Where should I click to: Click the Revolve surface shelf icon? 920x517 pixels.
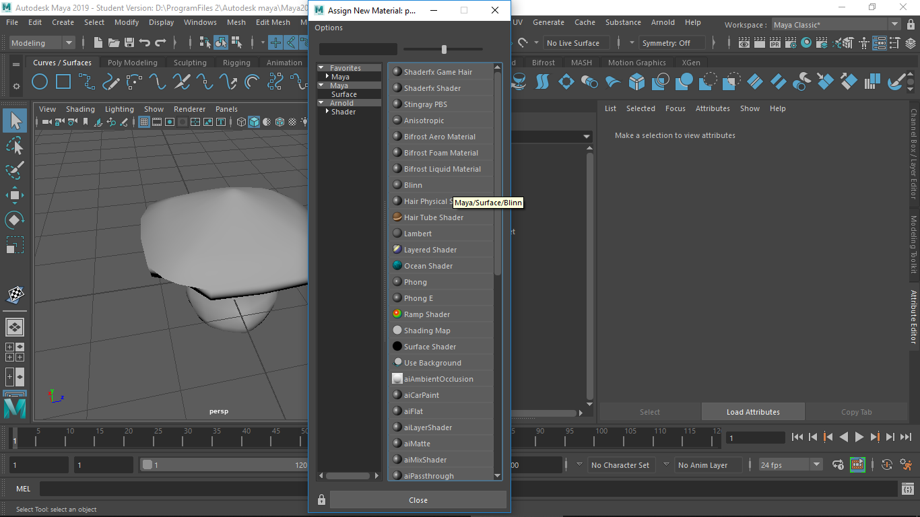point(519,82)
